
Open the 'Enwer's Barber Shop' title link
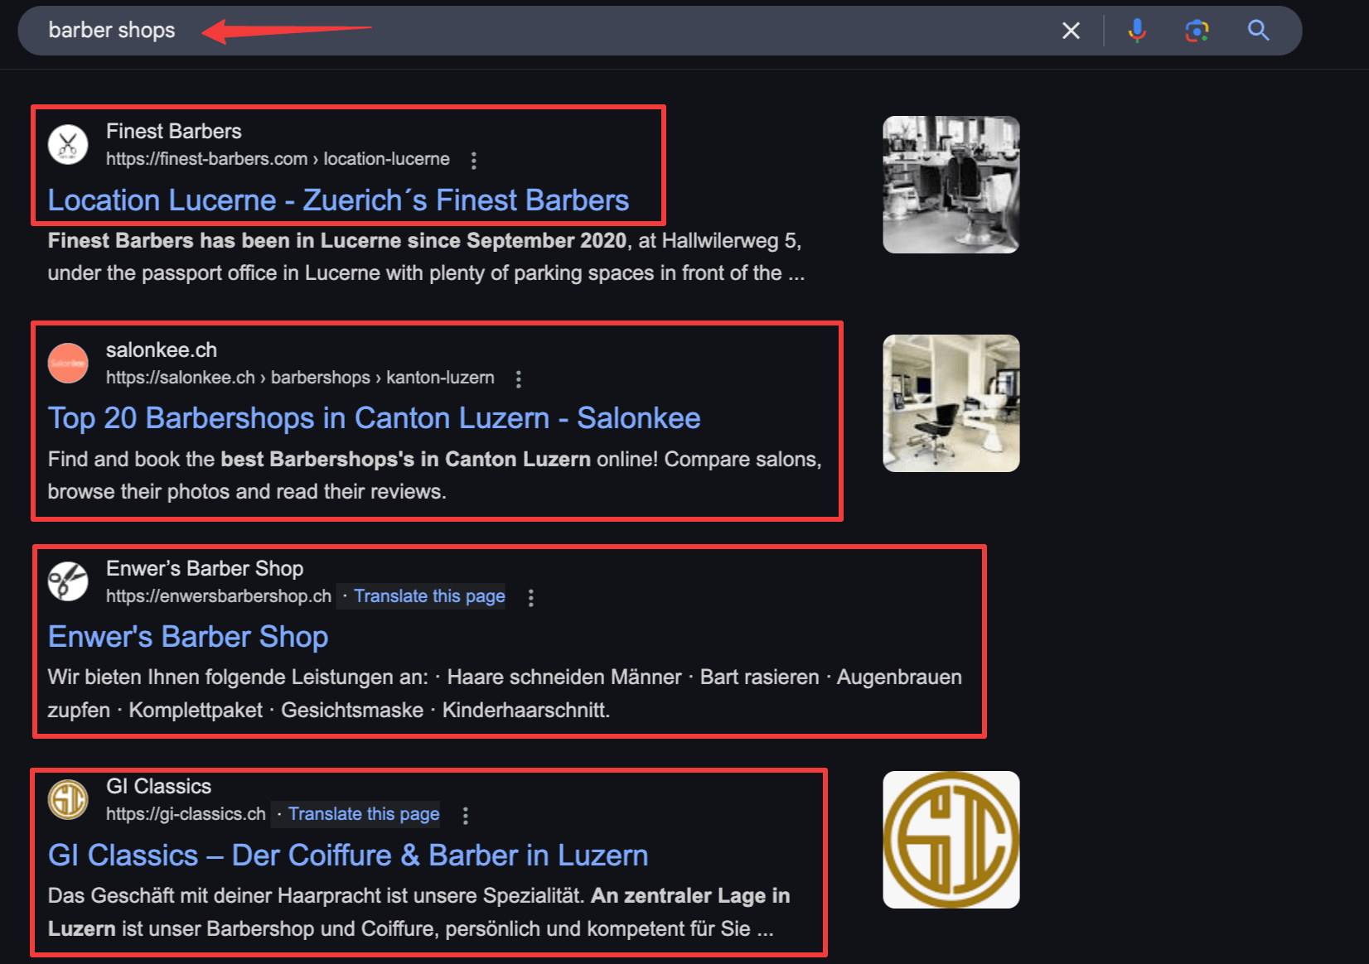(x=188, y=637)
